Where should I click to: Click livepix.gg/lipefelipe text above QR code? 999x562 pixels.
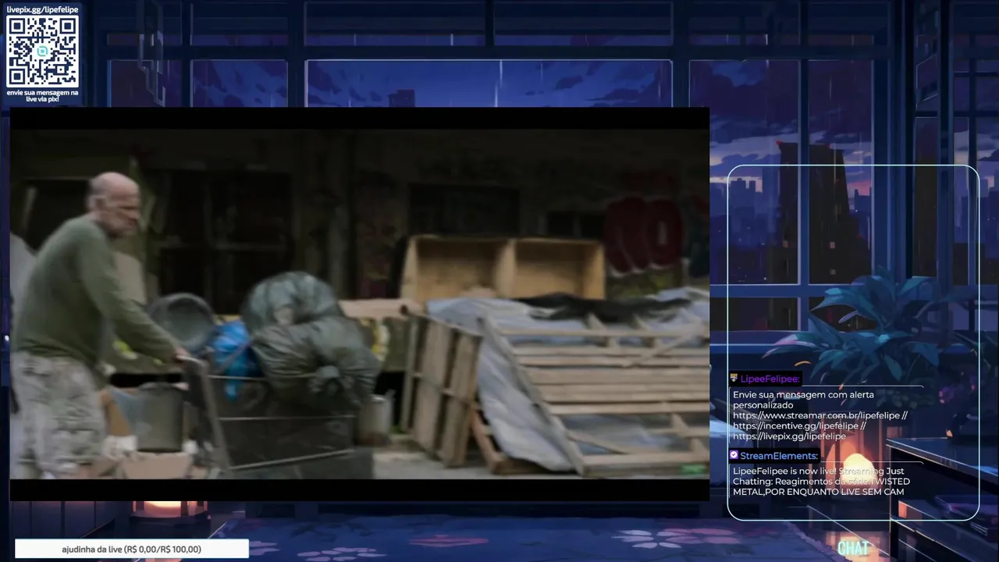(x=42, y=9)
